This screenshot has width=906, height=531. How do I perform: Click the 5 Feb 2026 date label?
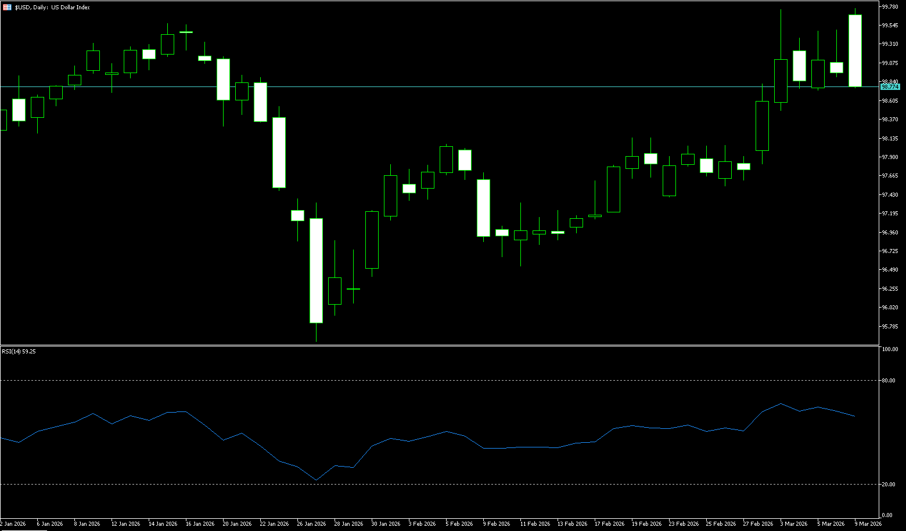460,523
